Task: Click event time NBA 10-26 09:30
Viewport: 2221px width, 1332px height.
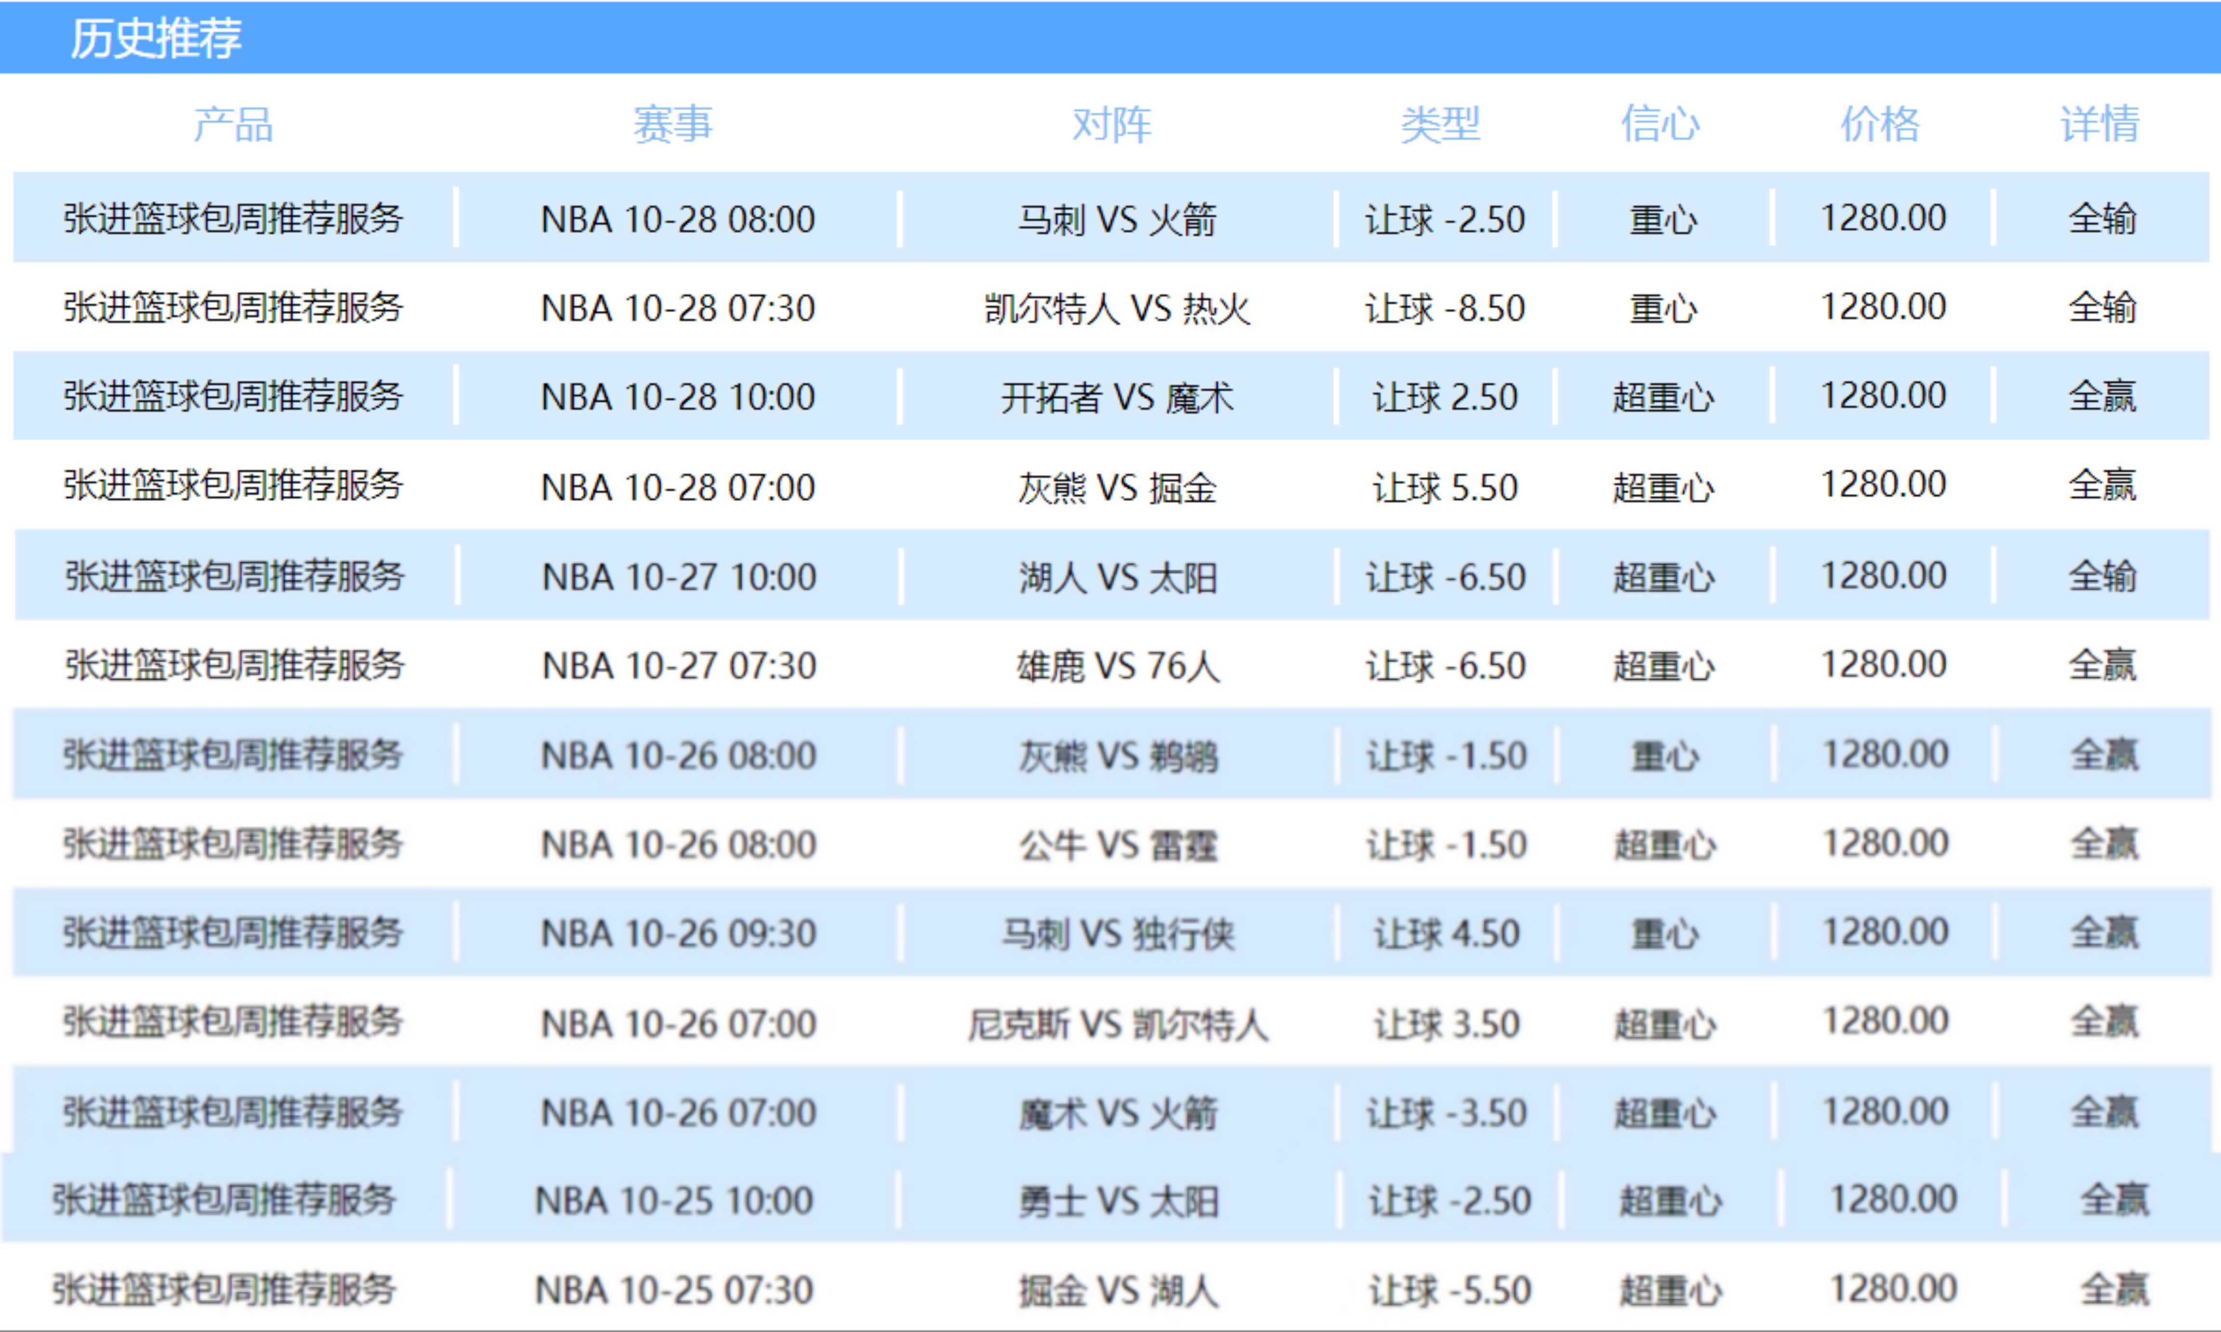Action: (679, 933)
